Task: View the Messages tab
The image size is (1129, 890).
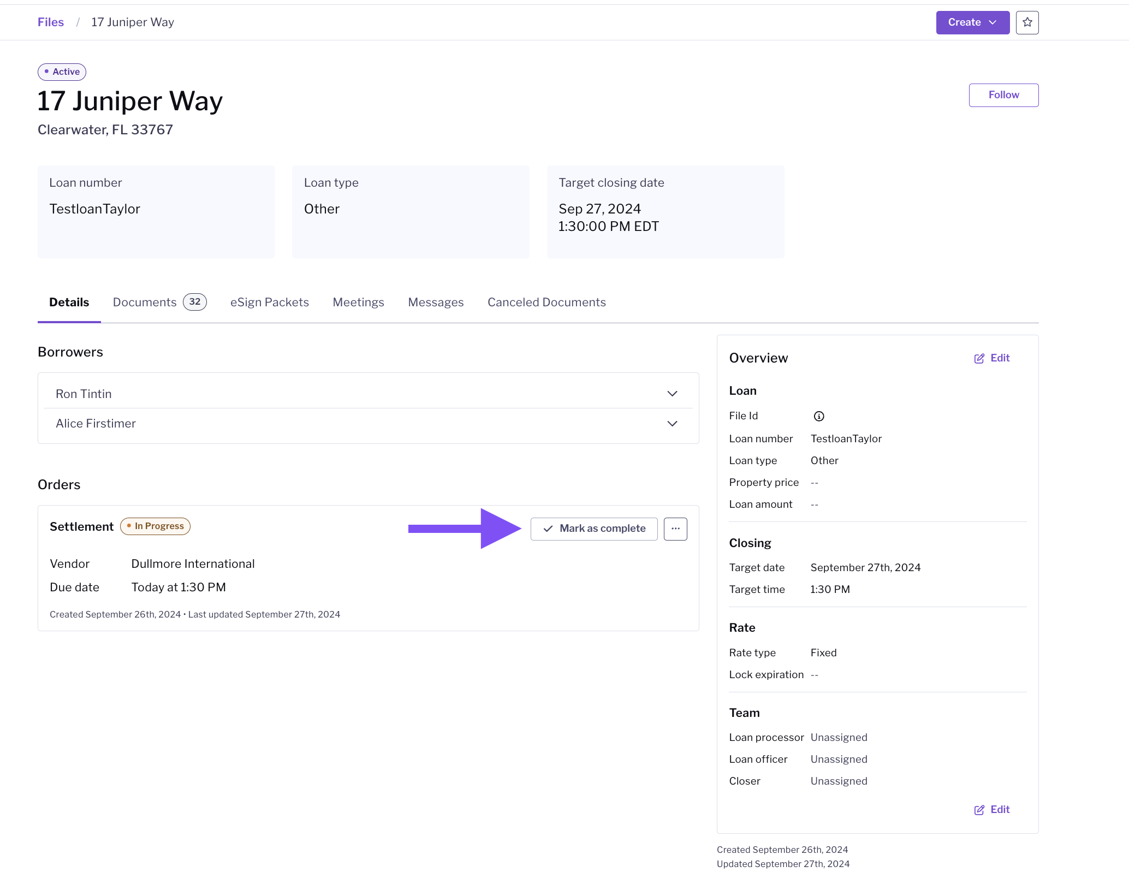Action: 436,302
